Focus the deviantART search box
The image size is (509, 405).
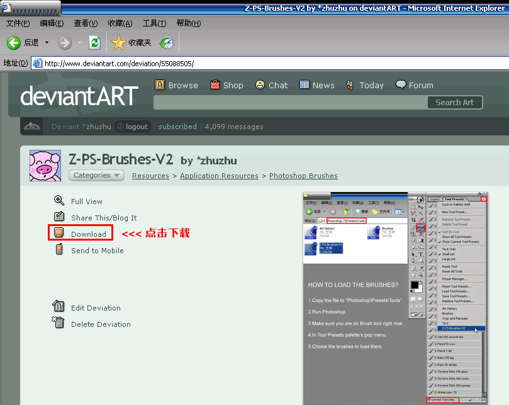coord(291,103)
